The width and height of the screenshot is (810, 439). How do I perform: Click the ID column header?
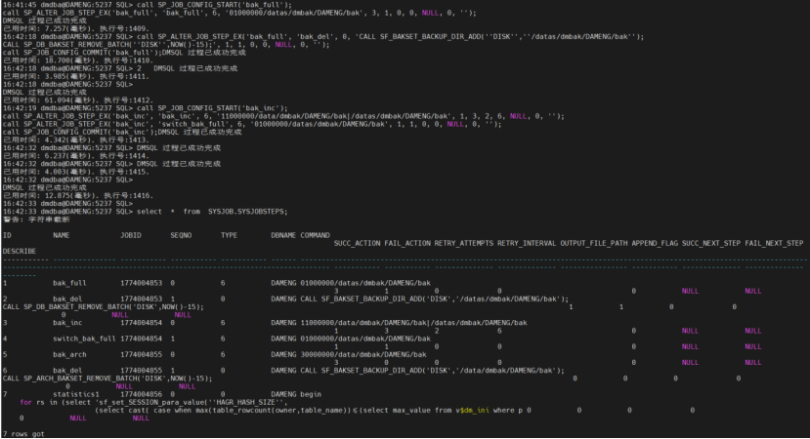click(x=7, y=235)
